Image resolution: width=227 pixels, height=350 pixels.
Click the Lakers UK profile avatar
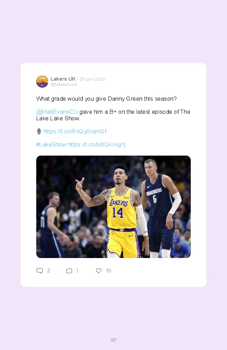pyautogui.click(x=42, y=82)
